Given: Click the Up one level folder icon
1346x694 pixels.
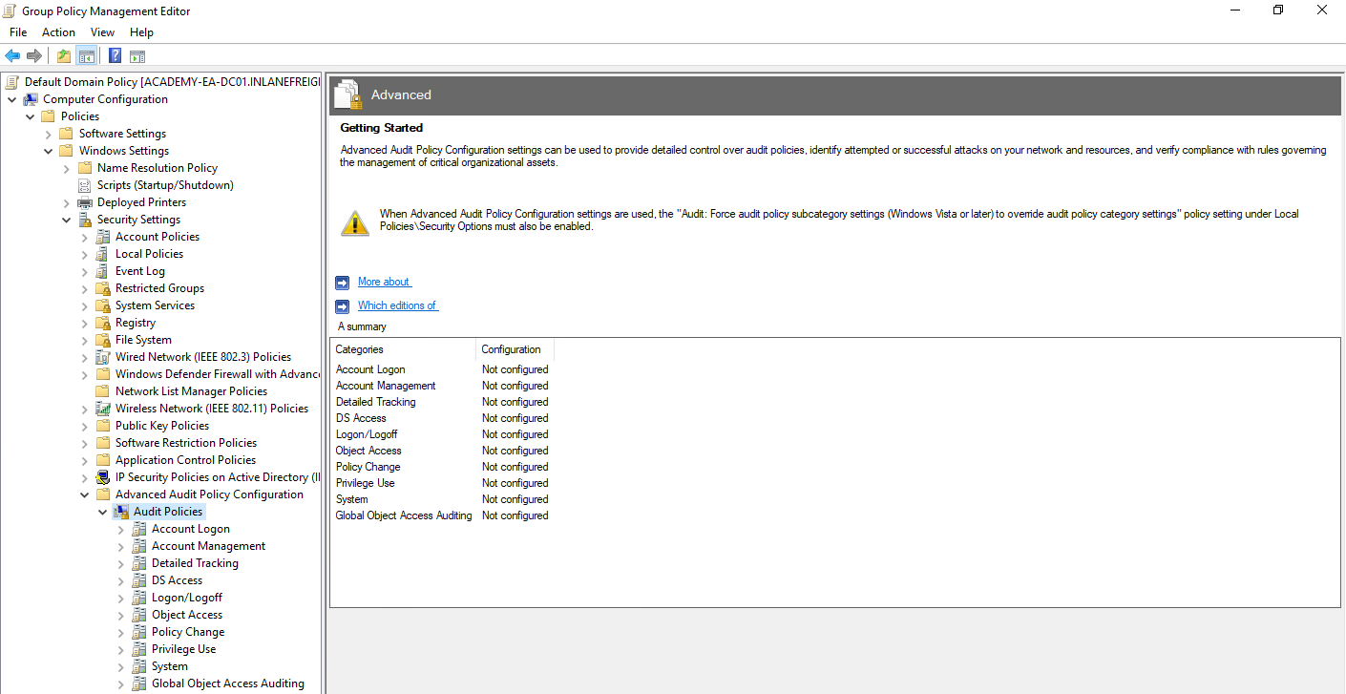Looking at the screenshot, I should pyautogui.click(x=64, y=56).
